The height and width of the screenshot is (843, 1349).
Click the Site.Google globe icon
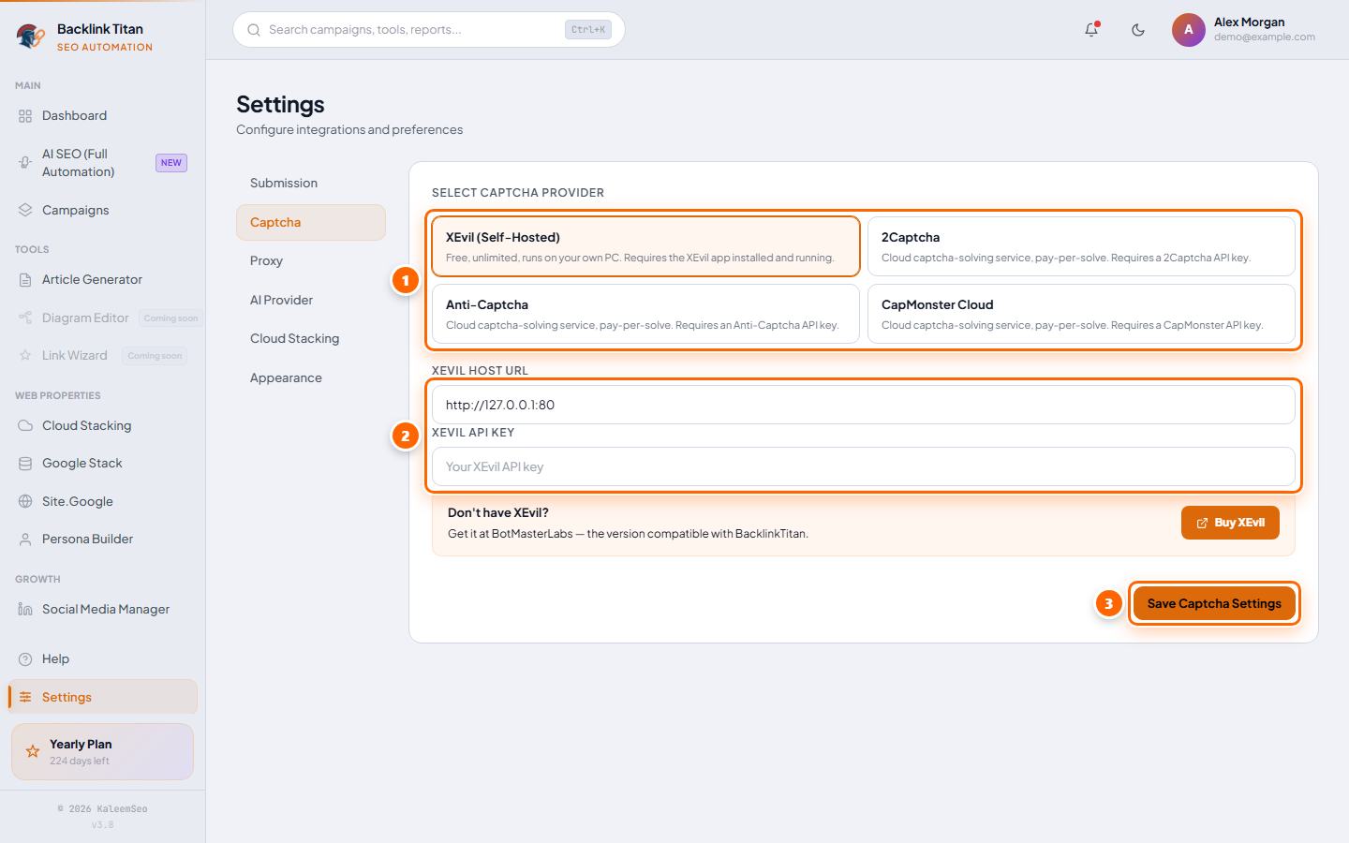point(25,502)
